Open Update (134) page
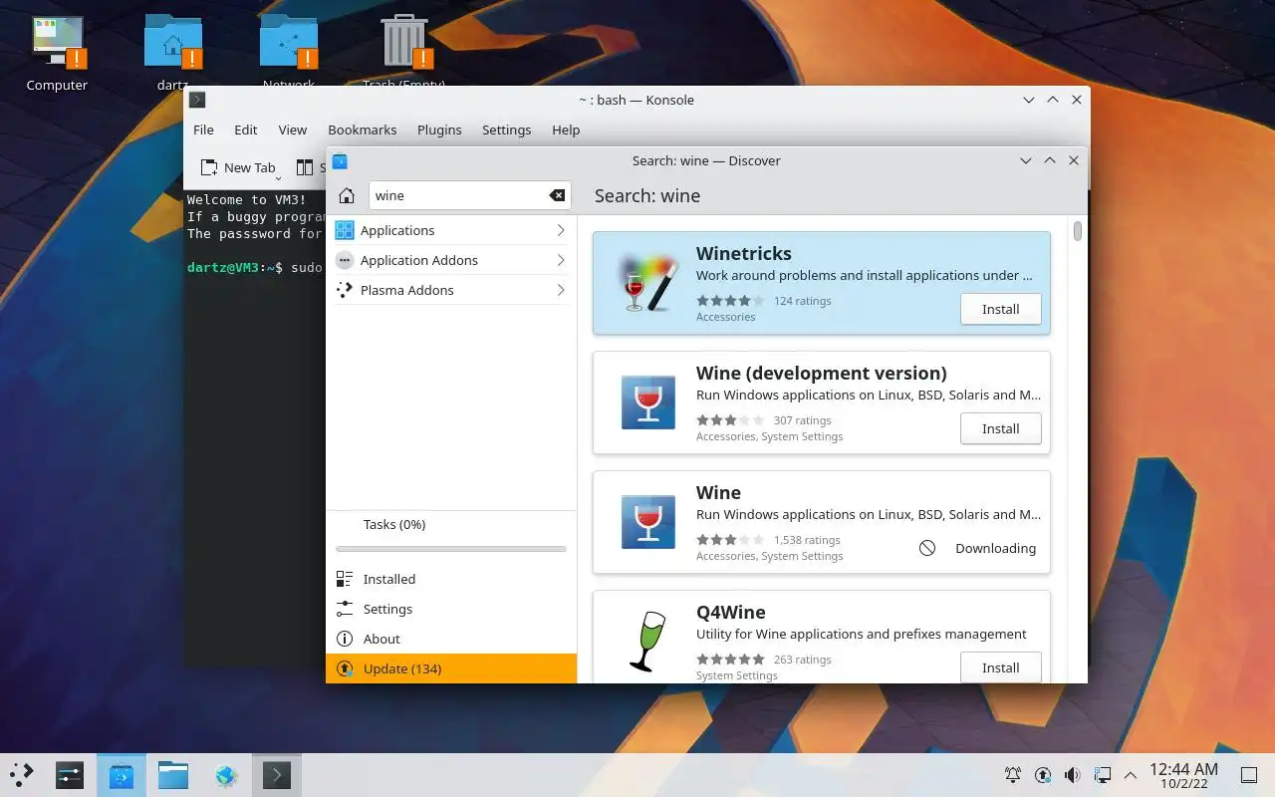Screen dimensions: 1275x797 (450, 668)
